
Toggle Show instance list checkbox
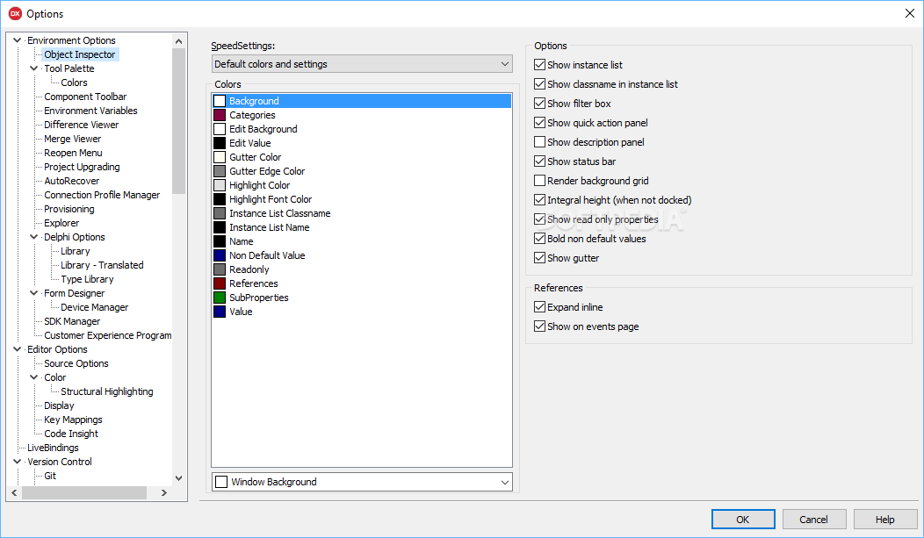[x=539, y=65]
